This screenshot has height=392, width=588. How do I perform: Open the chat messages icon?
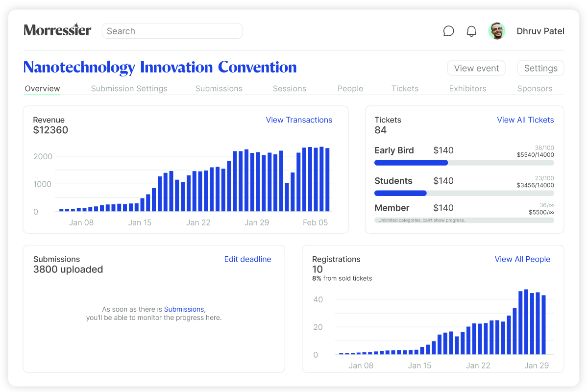(x=448, y=30)
